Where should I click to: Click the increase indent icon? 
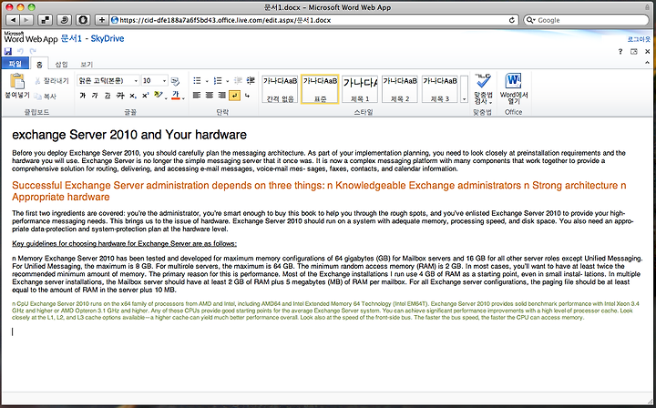tap(251, 81)
